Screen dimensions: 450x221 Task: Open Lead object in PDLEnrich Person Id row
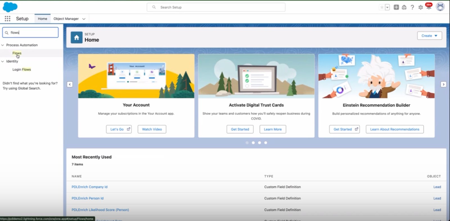[437, 198]
